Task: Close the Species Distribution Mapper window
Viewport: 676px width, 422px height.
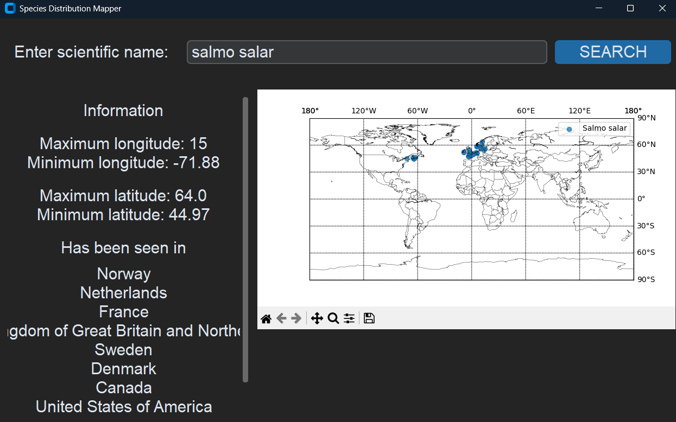Action: [x=662, y=9]
